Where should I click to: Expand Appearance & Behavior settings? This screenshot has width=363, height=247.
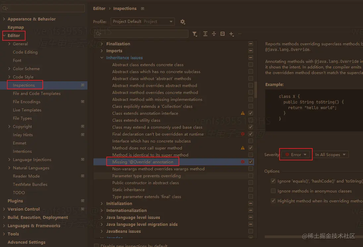click(x=4, y=19)
